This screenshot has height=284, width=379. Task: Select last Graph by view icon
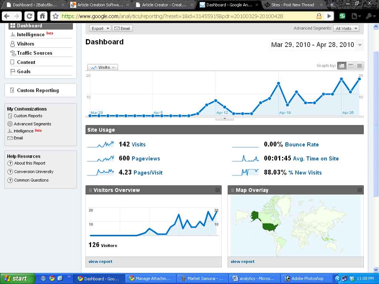(359, 66)
